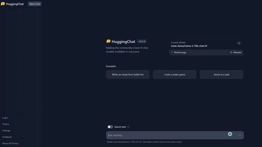
Task: Open About & Privacy in the sidebar
Action: coord(10,143)
